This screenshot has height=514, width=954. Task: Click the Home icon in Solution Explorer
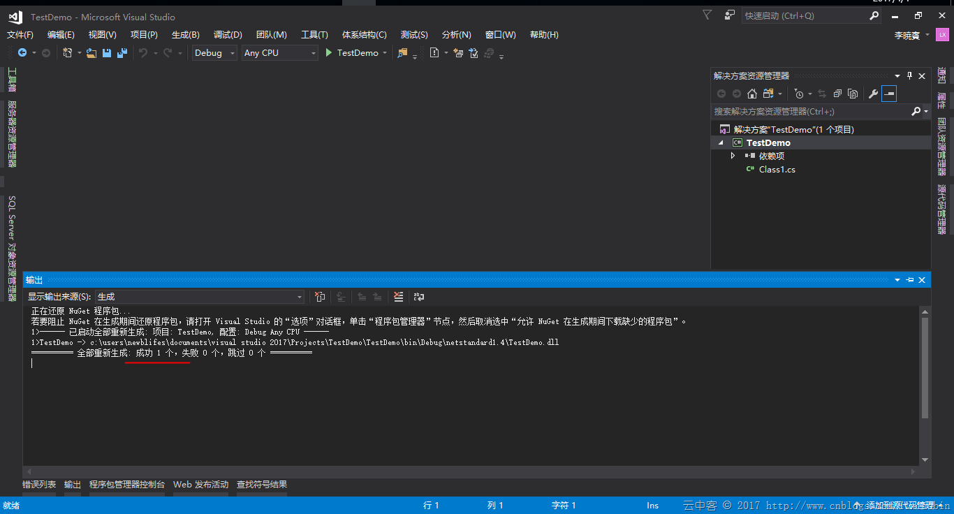pyautogui.click(x=752, y=94)
